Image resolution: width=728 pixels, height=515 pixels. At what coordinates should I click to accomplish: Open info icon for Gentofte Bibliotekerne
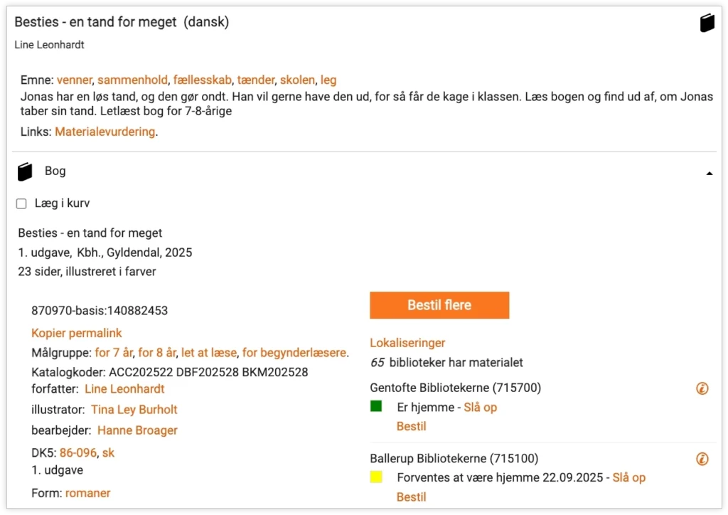click(x=702, y=388)
